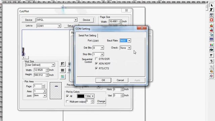Open the Joint 0mm dropdown

click(x=45, y=95)
